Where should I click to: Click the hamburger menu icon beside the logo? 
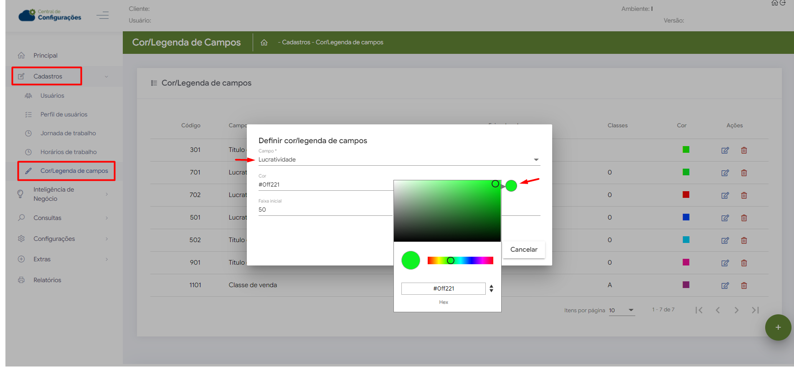click(x=102, y=16)
